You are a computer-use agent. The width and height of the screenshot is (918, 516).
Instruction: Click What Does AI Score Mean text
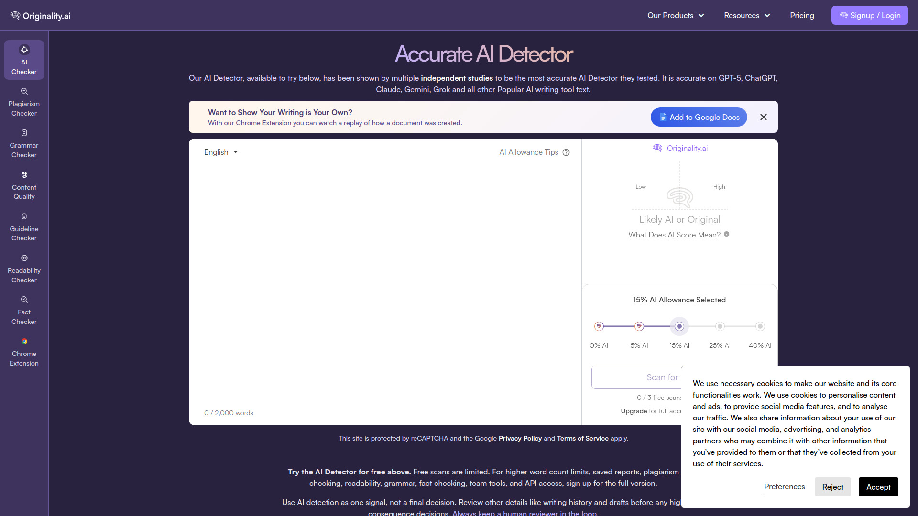[x=675, y=235]
